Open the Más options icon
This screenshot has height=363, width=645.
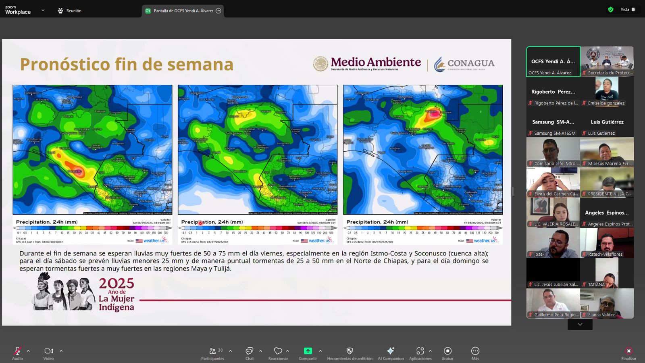click(x=475, y=351)
